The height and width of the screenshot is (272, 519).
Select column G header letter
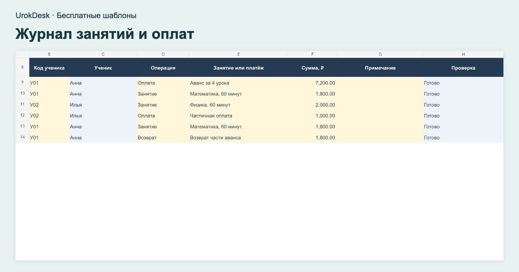[x=380, y=54]
